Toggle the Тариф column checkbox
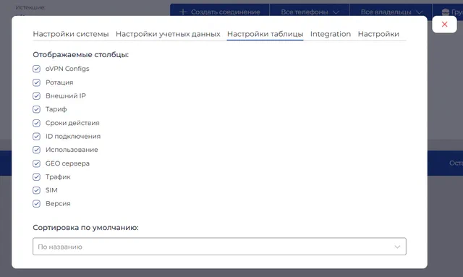 36,109
